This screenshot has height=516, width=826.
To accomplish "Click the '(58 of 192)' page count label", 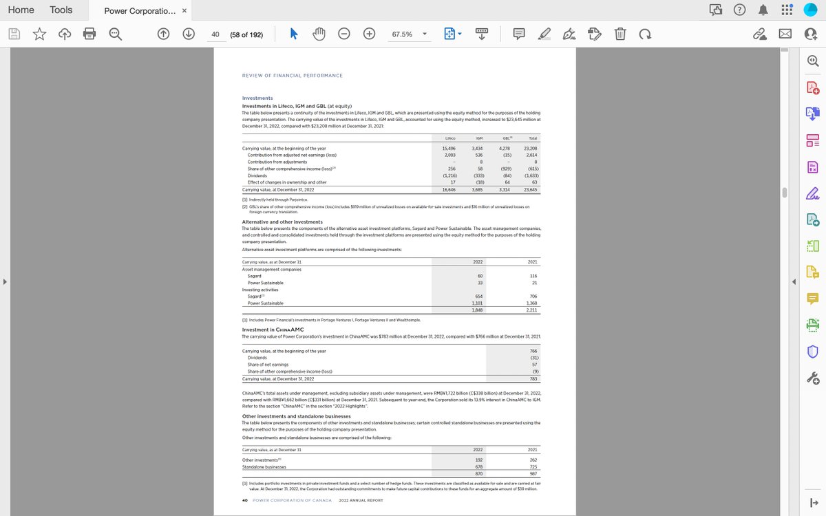I will coord(246,34).
